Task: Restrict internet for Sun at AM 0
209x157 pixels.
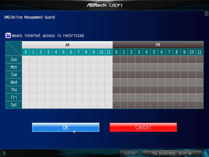Action: 26,59
